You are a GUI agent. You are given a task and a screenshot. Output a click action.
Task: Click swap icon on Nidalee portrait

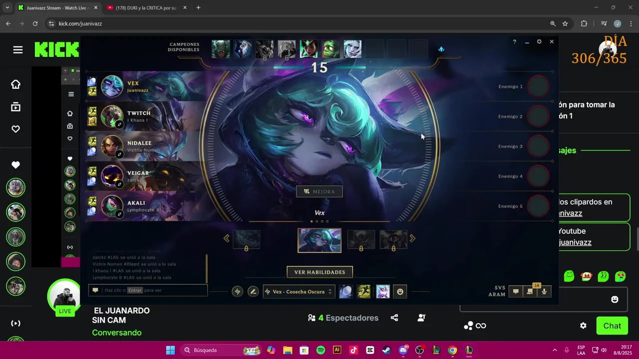click(119, 155)
